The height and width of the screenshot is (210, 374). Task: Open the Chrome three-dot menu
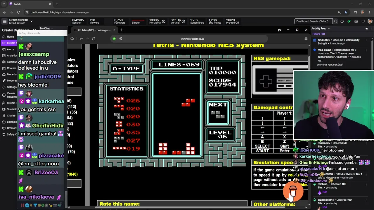[370, 12]
